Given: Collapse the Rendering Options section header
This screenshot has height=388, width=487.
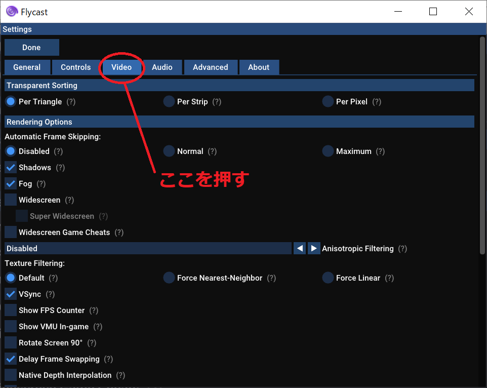Looking at the screenshot, I should 239,122.
